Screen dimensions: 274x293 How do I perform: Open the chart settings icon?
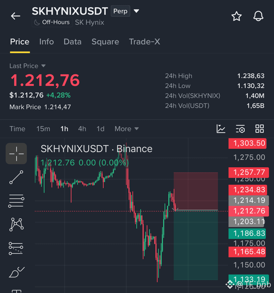[240, 129]
